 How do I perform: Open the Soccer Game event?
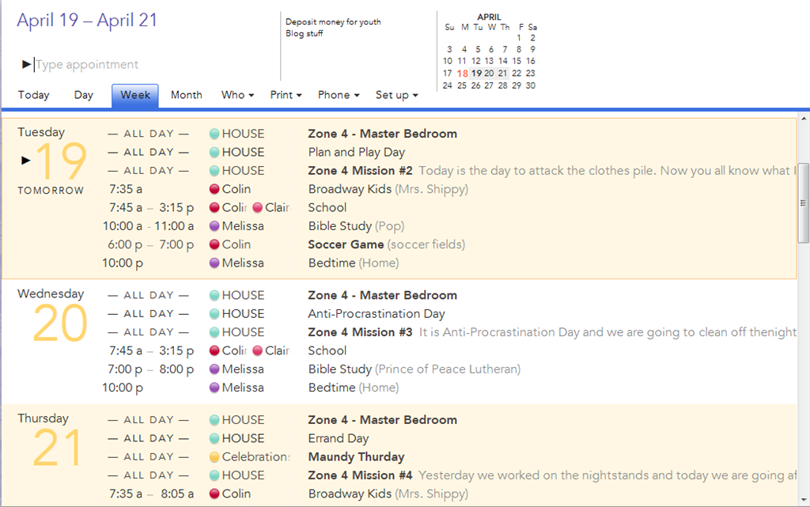[x=346, y=244]
